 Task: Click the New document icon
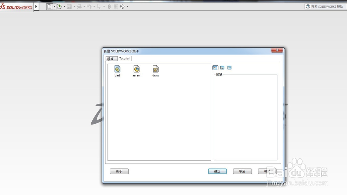49,7
